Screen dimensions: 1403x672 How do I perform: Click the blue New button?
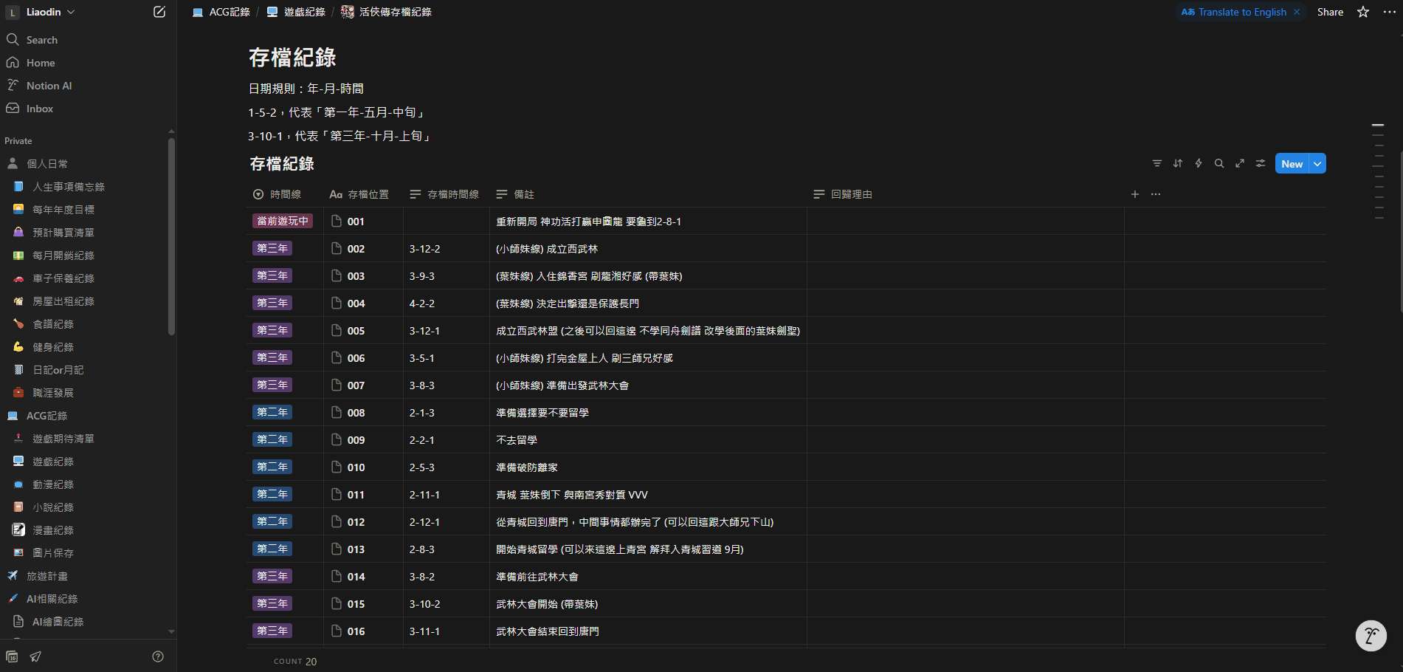[1292, 164]
